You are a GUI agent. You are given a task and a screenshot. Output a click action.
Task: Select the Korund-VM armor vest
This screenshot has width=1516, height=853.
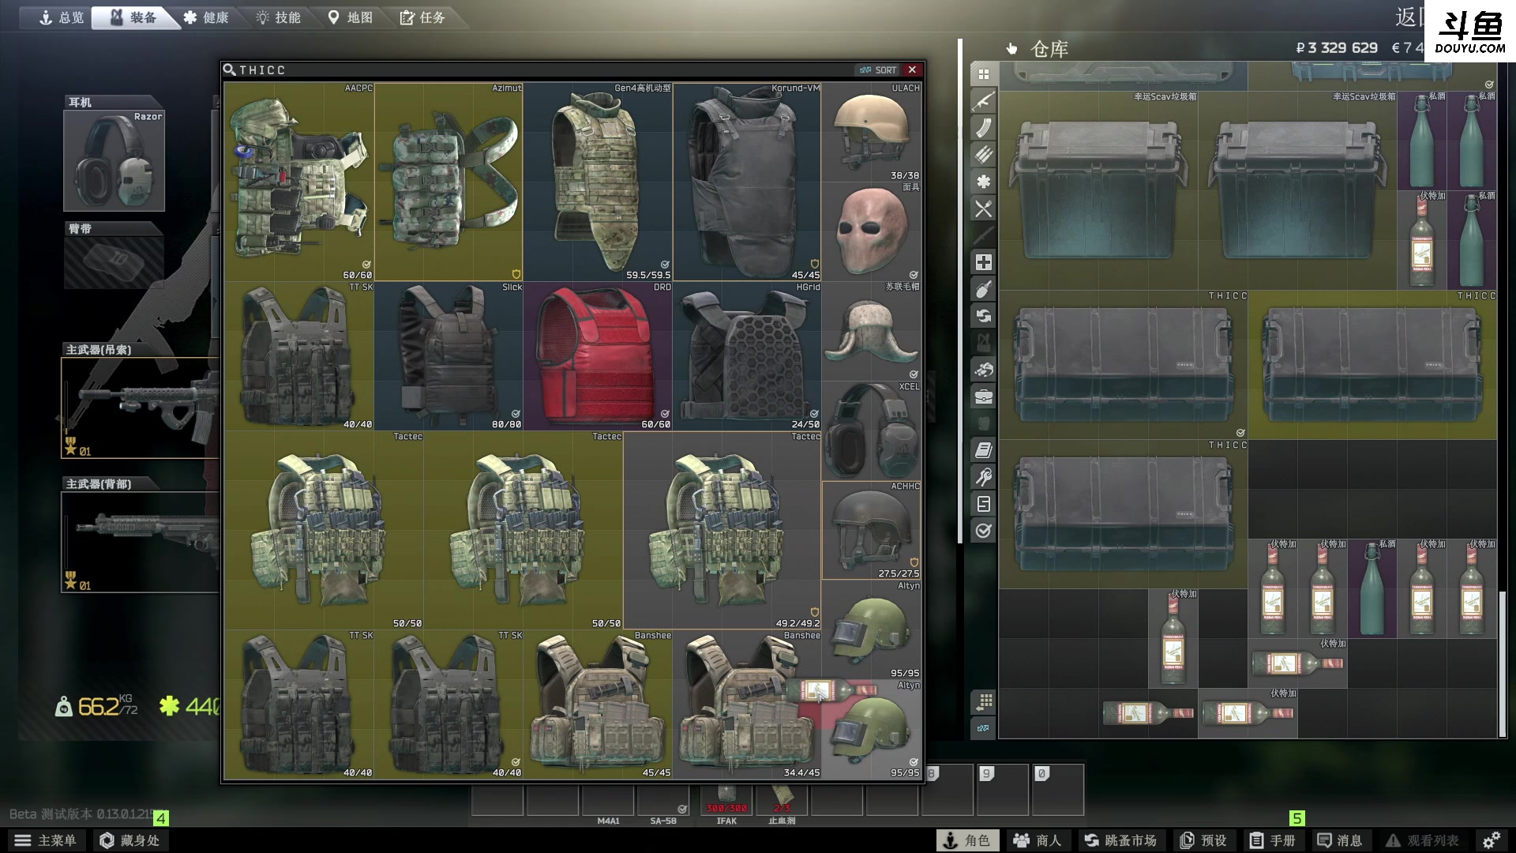(x=747, y=182)
